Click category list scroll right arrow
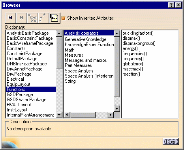Image resolution: width=184 pixels, height=150 pixels. (x=111, y=115)
